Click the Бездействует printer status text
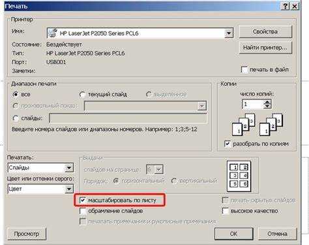This screenshot has height=245, width=309. pos(64,44)
